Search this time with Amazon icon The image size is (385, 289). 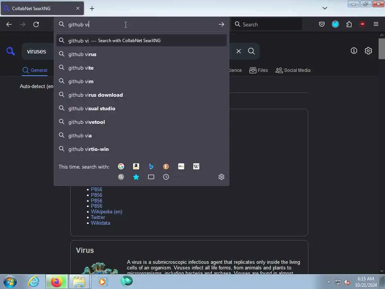(x=136, y=166)
